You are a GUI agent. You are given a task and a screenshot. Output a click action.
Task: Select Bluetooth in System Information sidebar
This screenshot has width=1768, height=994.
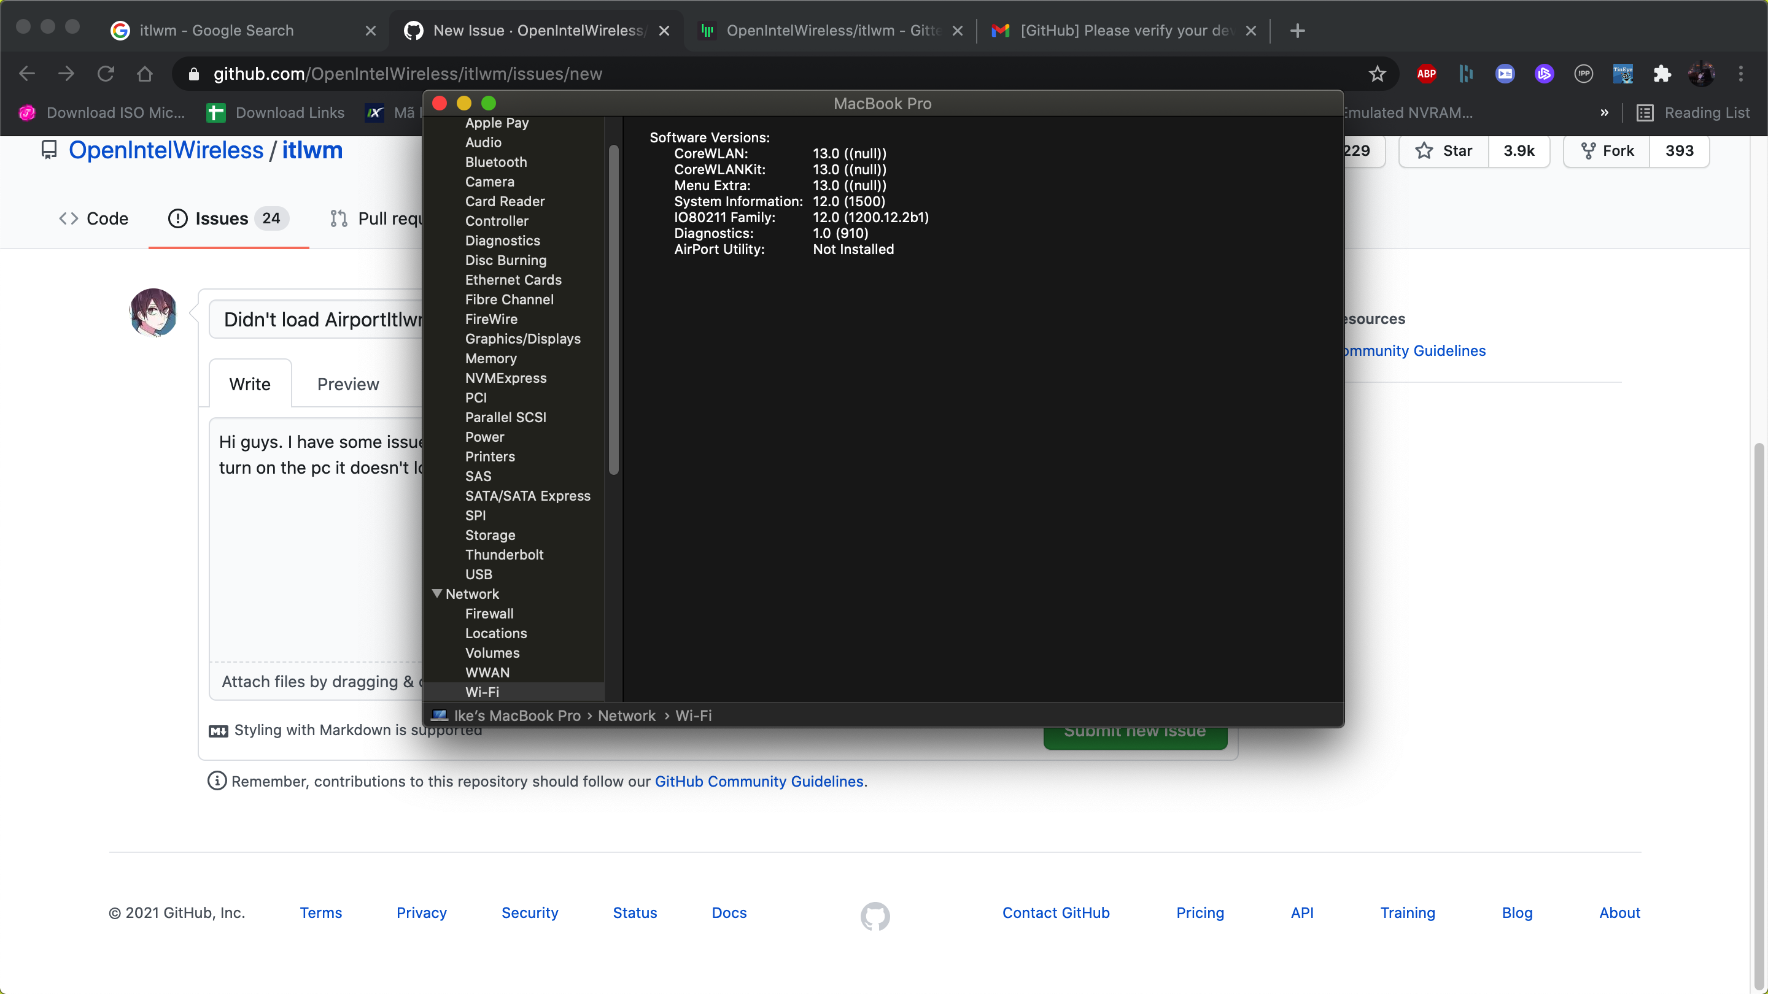(x=495, y=162)
